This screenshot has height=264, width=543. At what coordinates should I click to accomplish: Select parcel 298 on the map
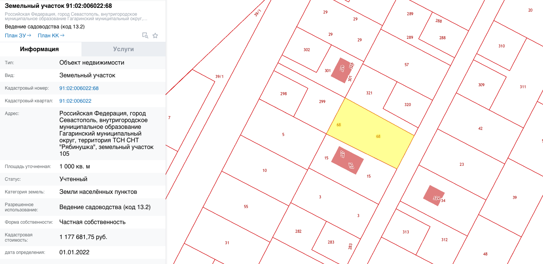pyautogui.click(x=283, y=94)
